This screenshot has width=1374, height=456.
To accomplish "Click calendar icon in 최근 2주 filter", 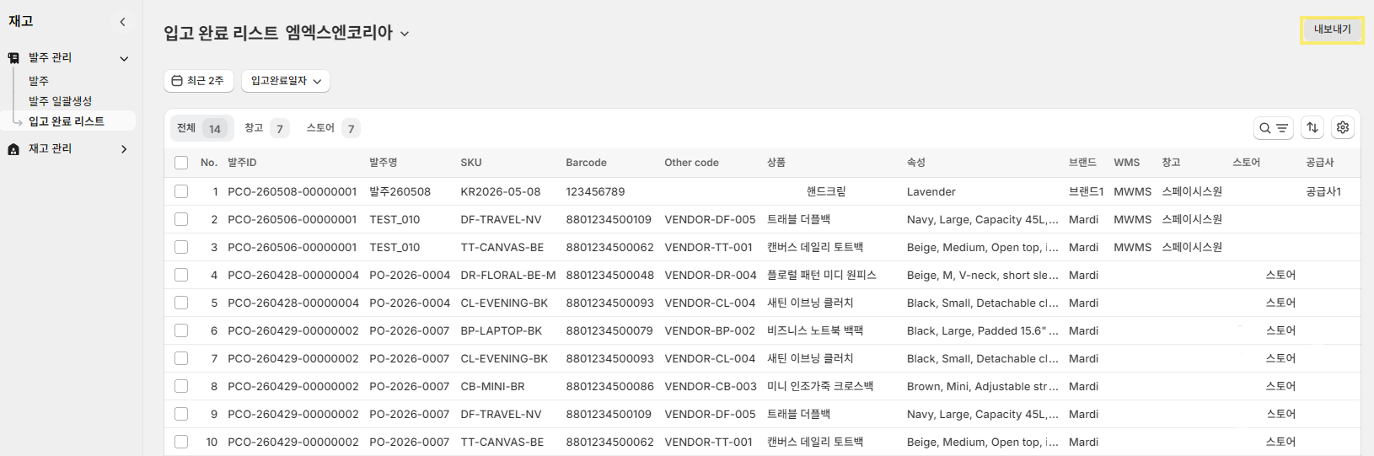I will pos(177,81).
